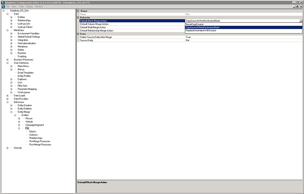Collapse the User Interfaces node

click(7, 63)
